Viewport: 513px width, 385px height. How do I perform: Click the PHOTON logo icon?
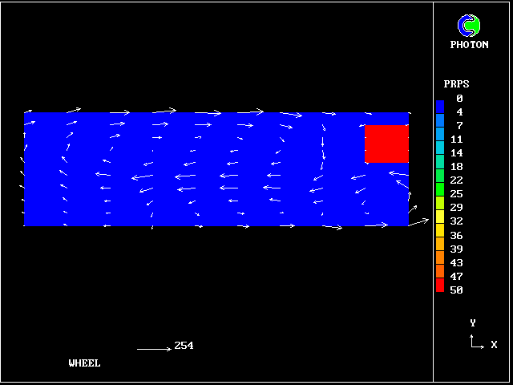tap(468, 26)
